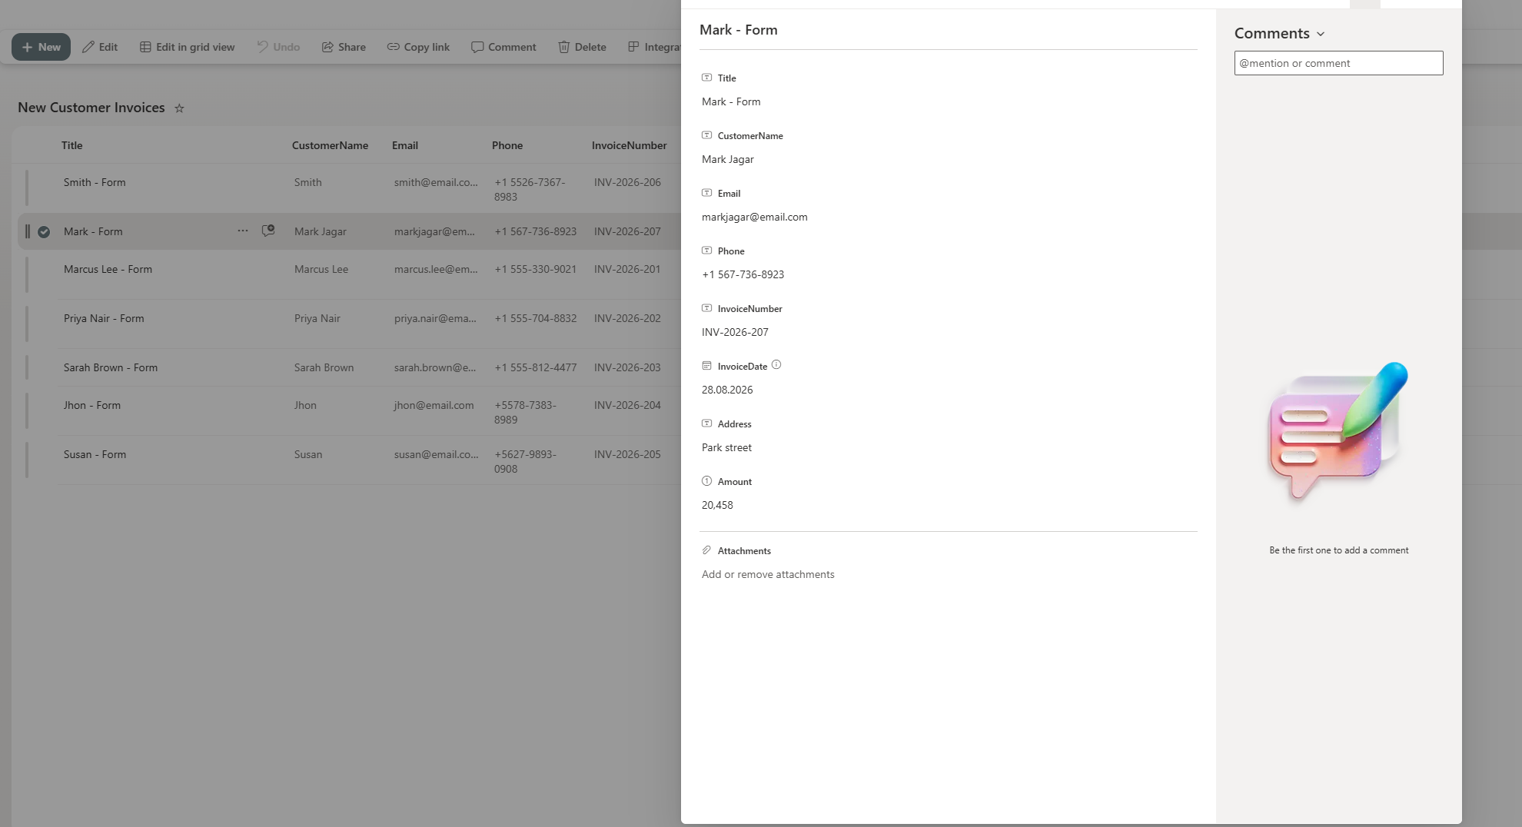Viewport: 1522px width, 827px height.
Task: Click Add or remove attachments
Action: pos(768,574)
